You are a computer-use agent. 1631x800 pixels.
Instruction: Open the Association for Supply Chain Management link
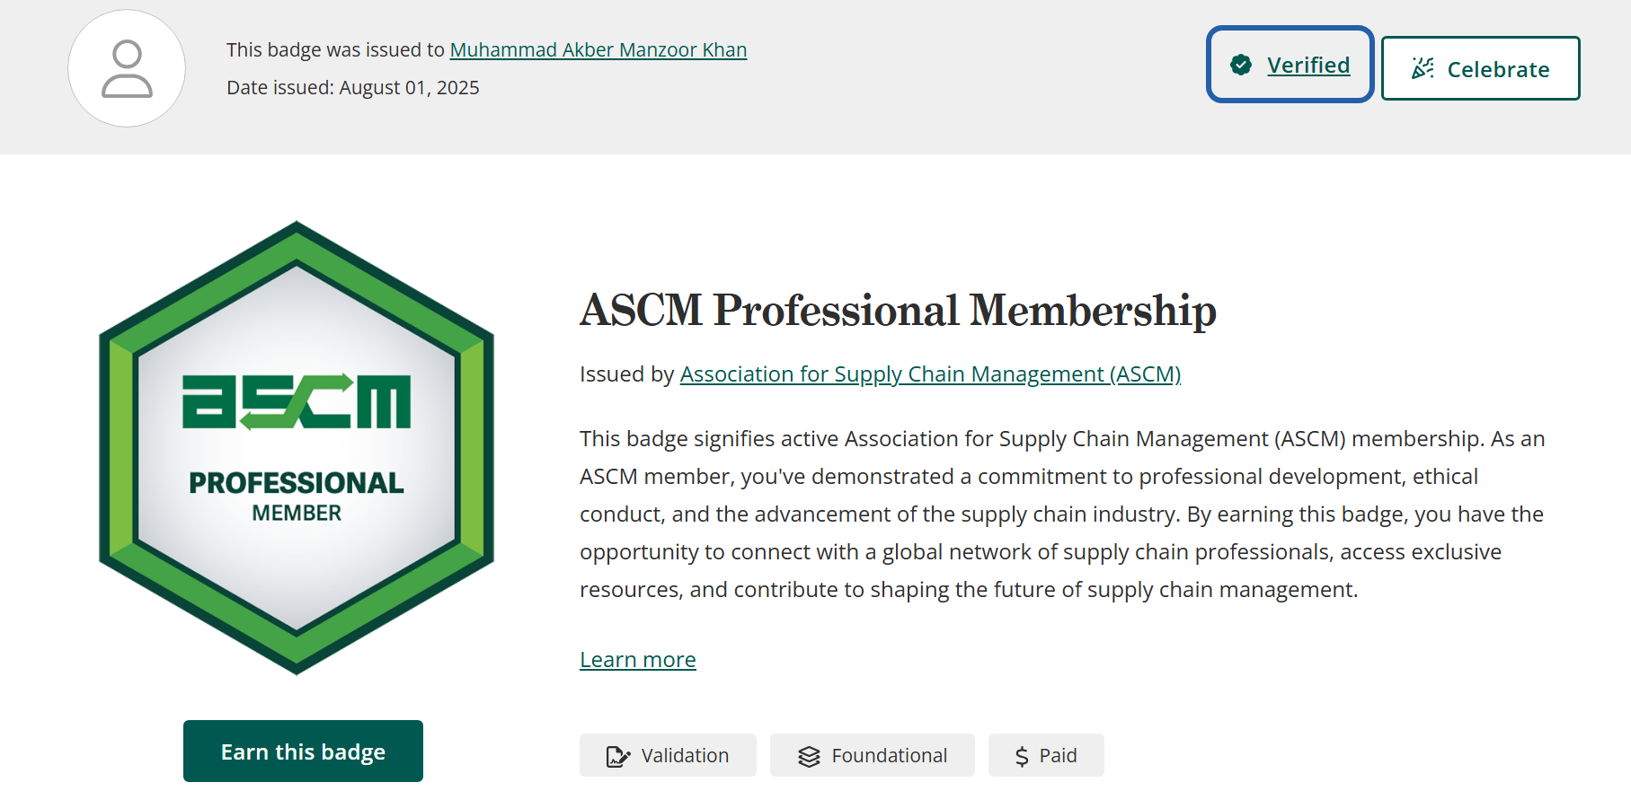(x=930, y=374)
